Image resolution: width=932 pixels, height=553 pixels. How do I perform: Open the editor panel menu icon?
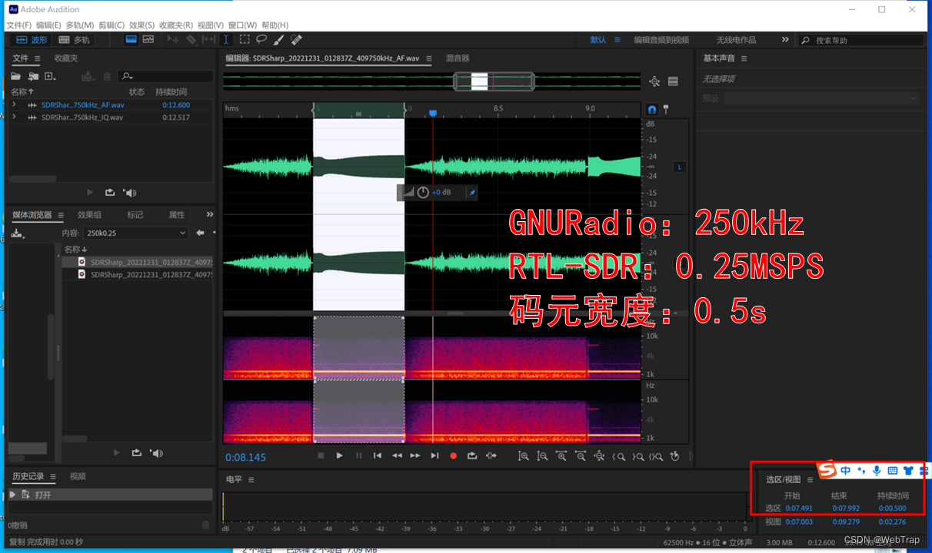[429, 58]
